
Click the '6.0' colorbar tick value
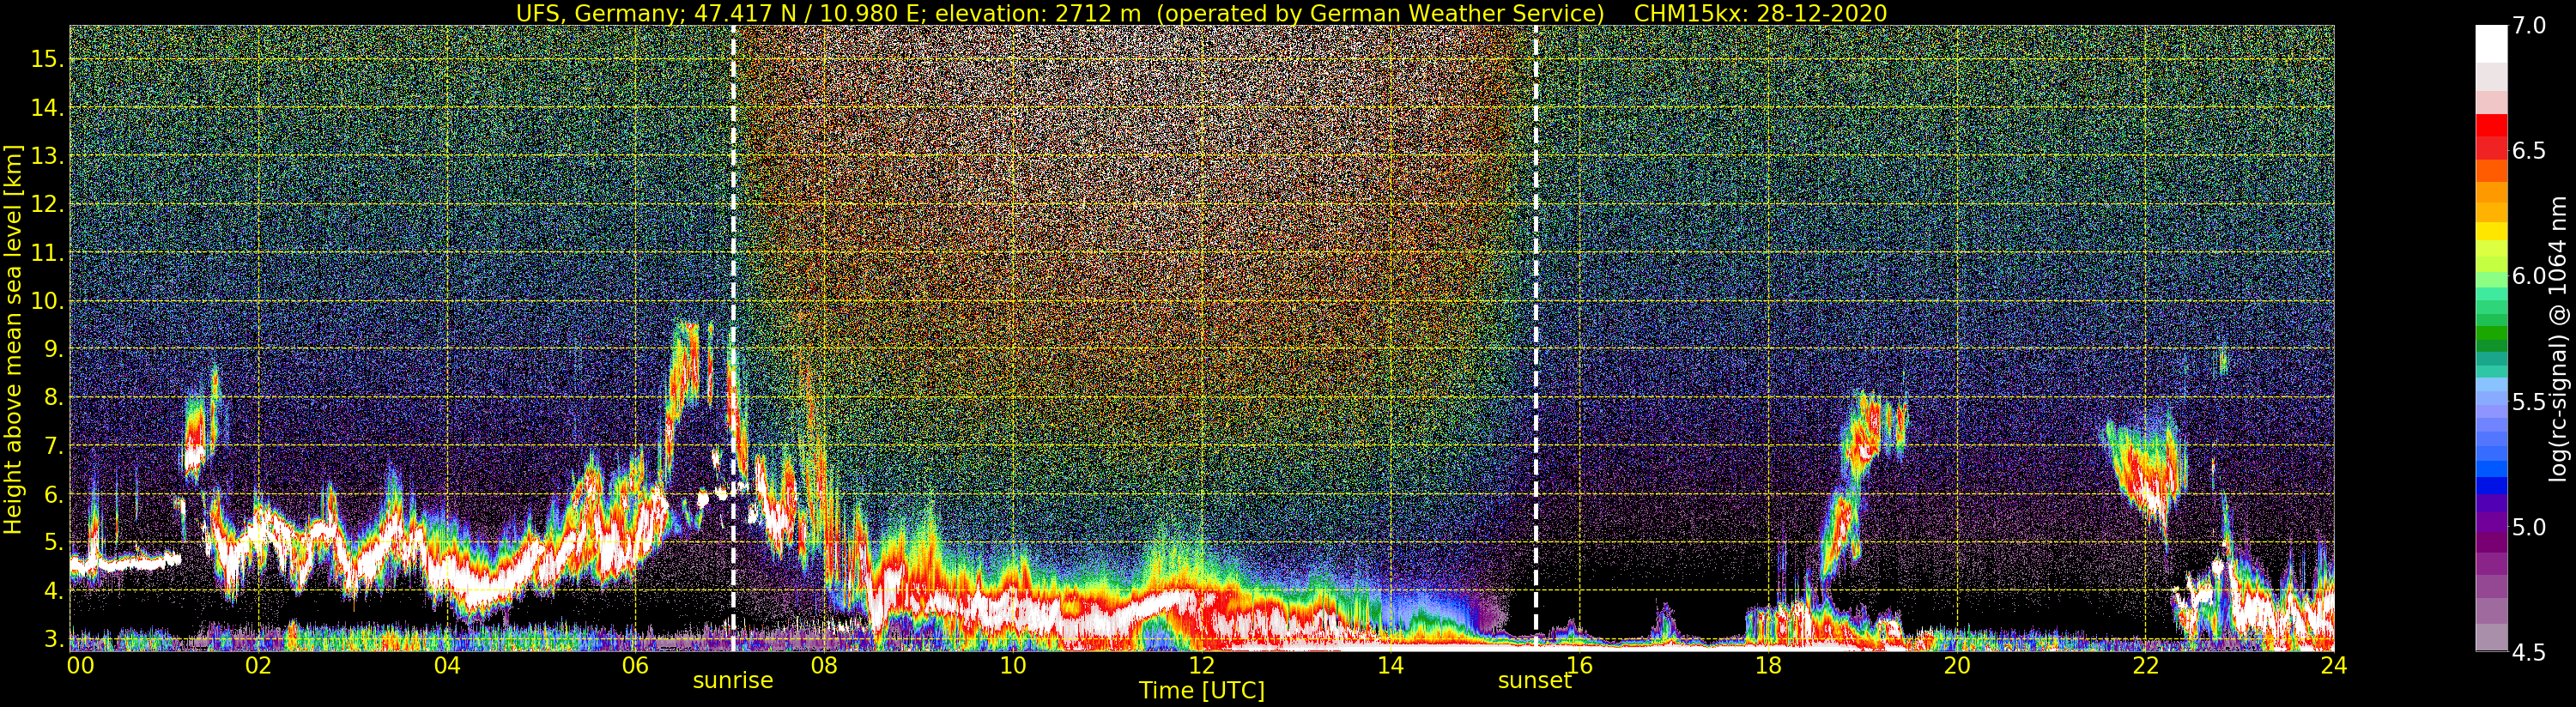point(2529,276)
